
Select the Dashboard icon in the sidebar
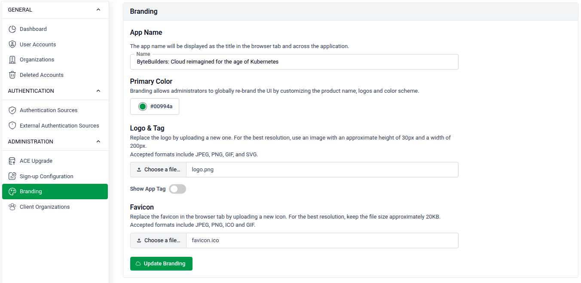point(12,29)
